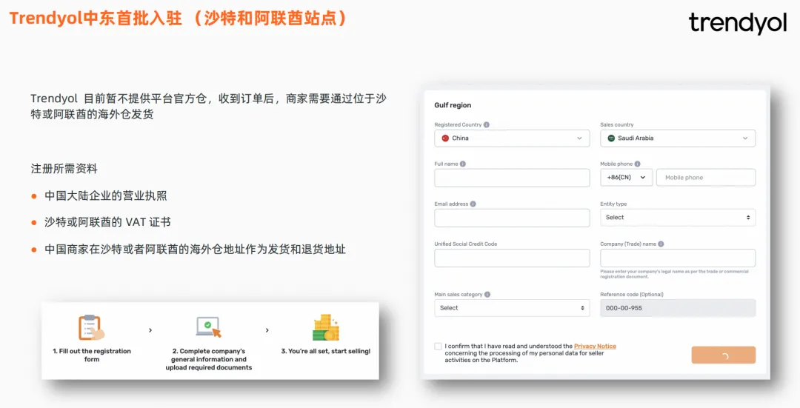Viewport: 800px width, 408px height.
Task: Click the orange submit button with spinner
Action: click(x=724, y=355)
